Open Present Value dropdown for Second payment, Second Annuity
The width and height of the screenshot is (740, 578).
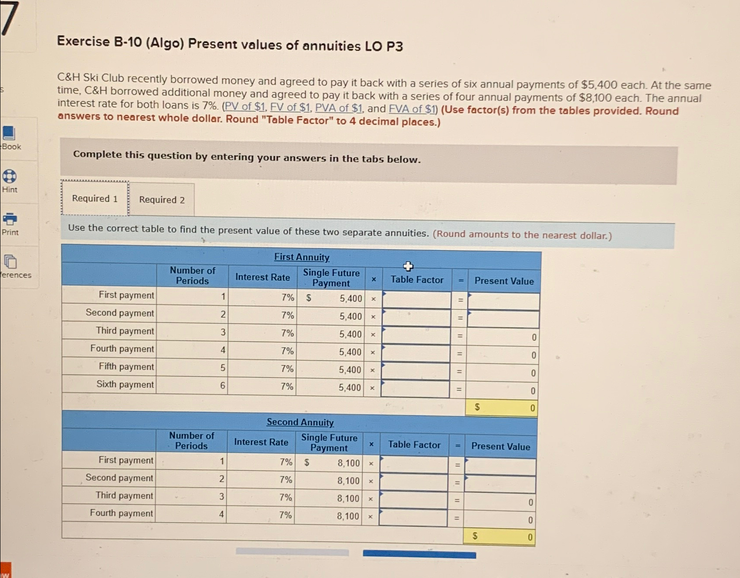500,483
